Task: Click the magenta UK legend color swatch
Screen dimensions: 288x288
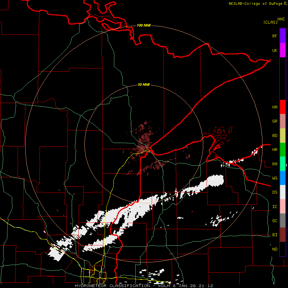Action: [283, 50]
